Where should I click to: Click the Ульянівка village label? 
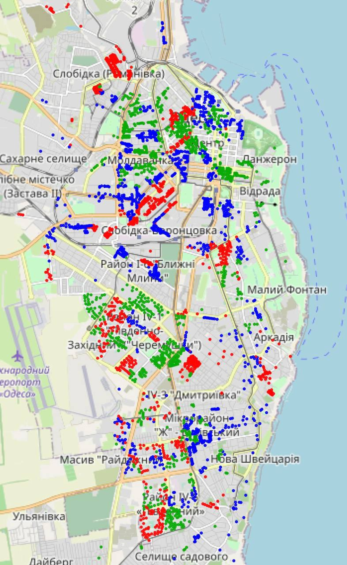[39, 516]
